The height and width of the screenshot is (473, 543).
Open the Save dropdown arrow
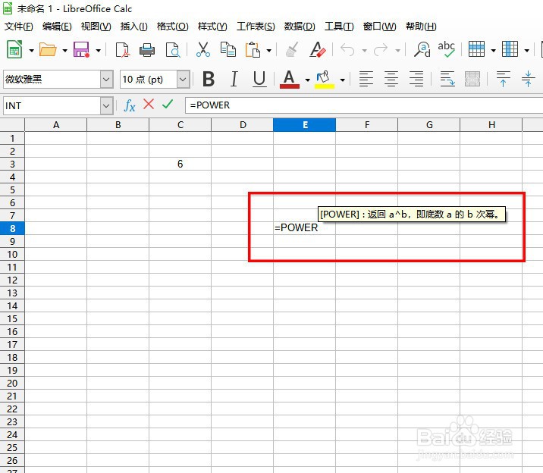[x=99, y=51]
